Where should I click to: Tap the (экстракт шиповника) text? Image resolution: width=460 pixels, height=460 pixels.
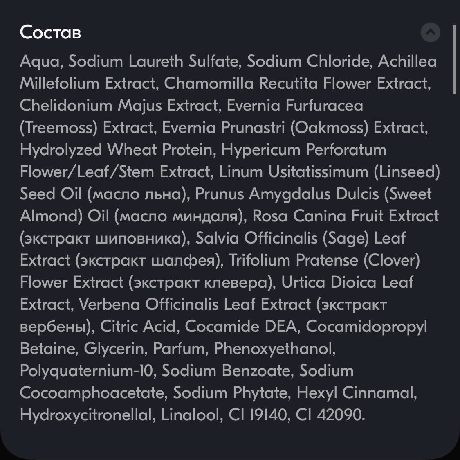(105, 238)
